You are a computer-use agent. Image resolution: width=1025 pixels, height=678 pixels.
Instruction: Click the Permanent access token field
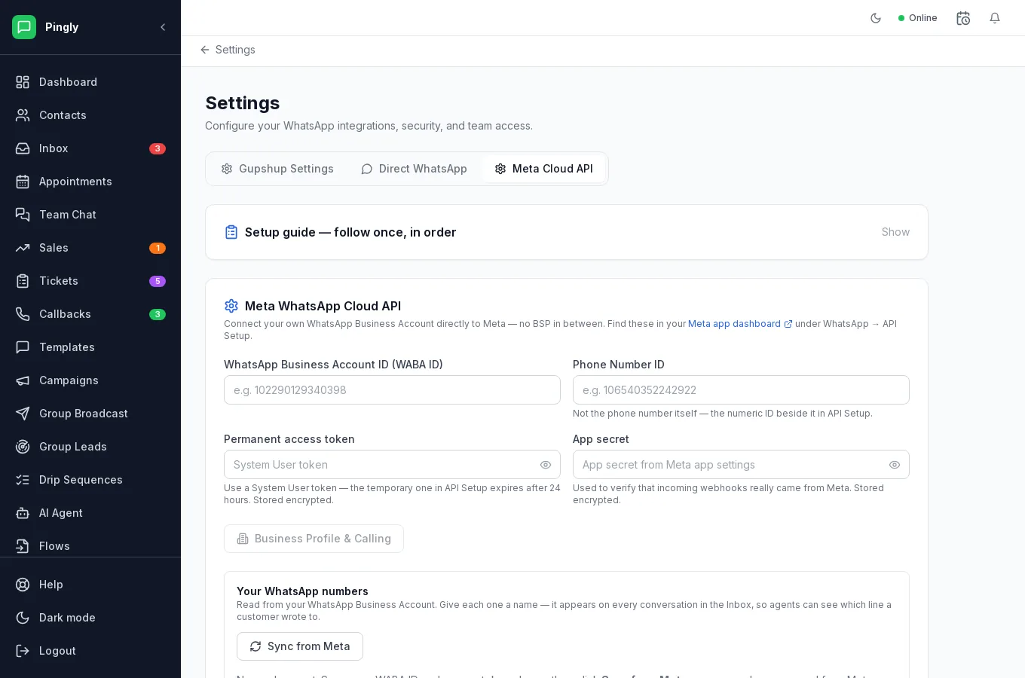(392, 465)
